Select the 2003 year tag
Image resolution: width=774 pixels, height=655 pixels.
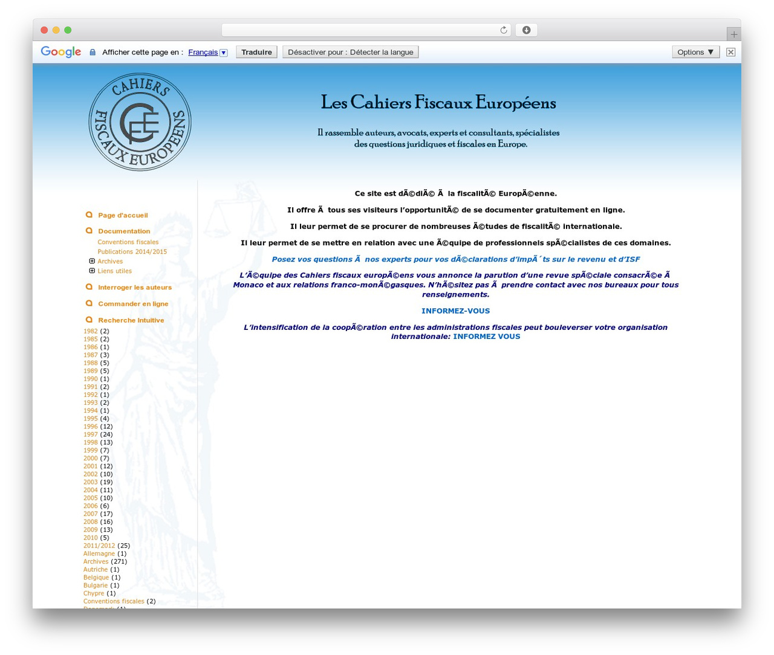(x=91, y=482)
